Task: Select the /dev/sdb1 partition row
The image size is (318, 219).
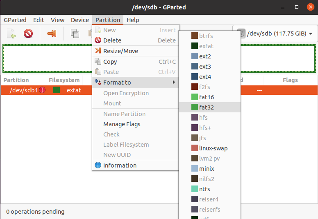Action: coord(25,90)
